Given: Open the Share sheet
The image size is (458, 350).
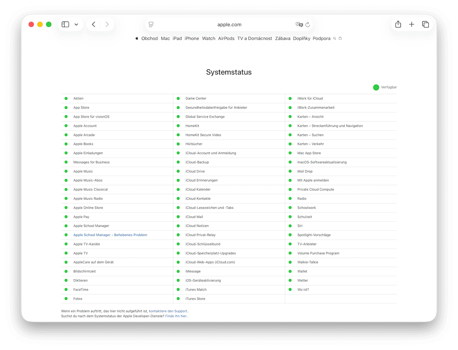Looking at the screenshot, I should [x=398, y=24].
